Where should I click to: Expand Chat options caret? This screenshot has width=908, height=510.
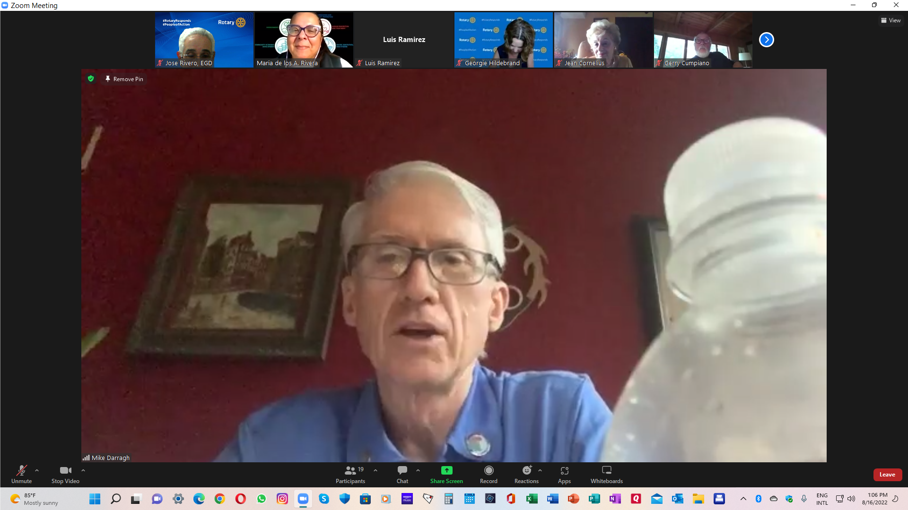pyautogui.click(x=418, y=470)
